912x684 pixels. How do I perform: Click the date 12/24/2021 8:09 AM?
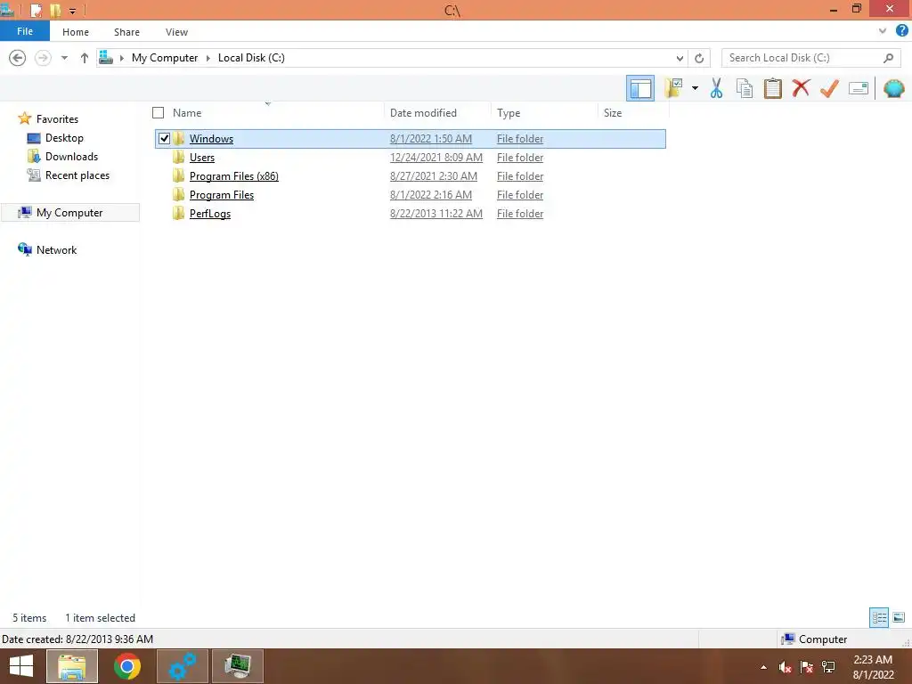436,157
